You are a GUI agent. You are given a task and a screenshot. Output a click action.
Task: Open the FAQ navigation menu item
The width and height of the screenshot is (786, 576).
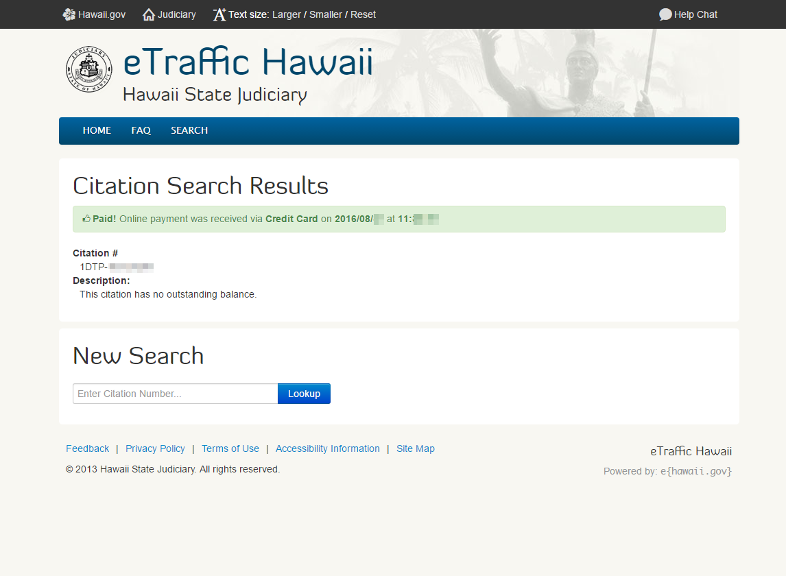pyautogui.click(x=141, y=130)
